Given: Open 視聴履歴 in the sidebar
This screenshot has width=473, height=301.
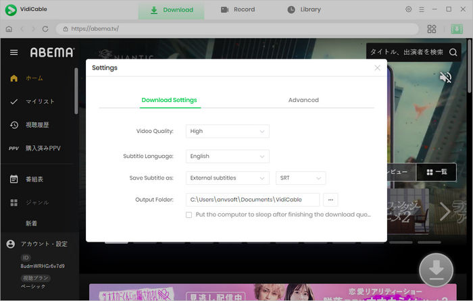Looking at the screenshot, I should pos(38,125).
